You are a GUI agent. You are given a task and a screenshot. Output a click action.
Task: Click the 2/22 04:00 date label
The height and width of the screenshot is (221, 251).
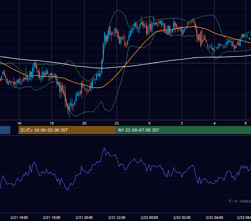214,217
